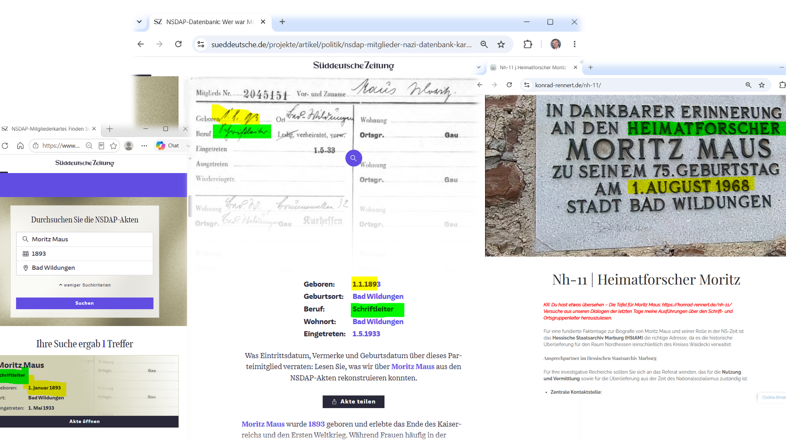Screen dimensions: 786x442
Task: Select the 'NSDAP-Datenbank: Wer war Mi' tab
Action: [x=210, y=22]
